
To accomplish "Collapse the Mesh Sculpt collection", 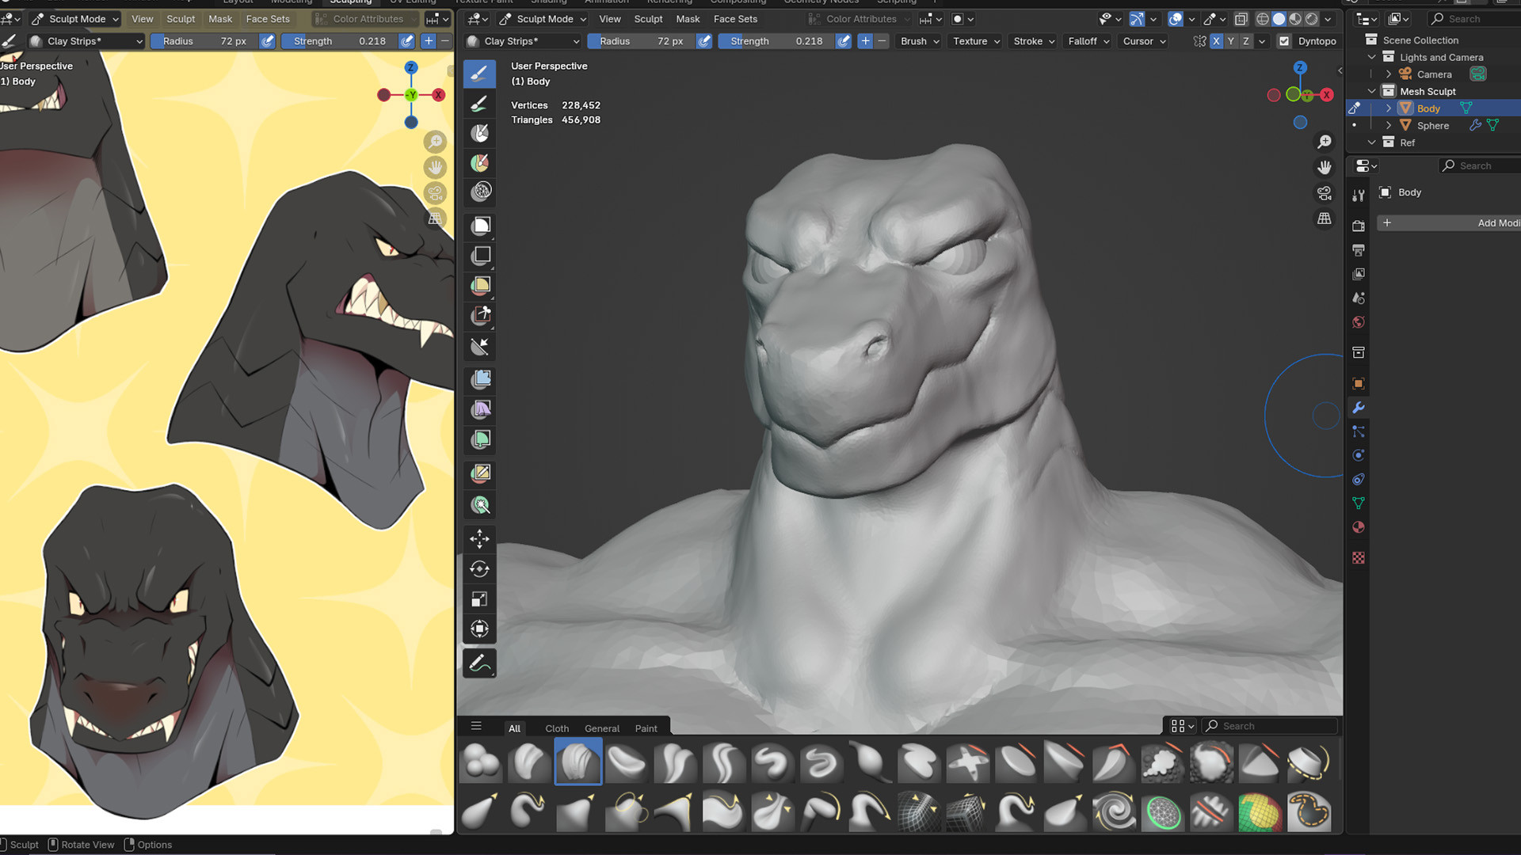I will coord(1371,92).
